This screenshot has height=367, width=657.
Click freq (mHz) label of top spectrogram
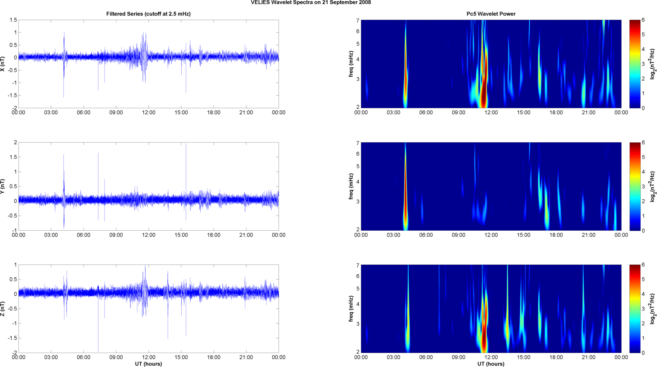click(x=351, y=64)
